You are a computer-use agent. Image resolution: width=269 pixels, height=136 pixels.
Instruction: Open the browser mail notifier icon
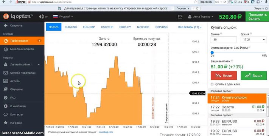[x=230, y=2]
